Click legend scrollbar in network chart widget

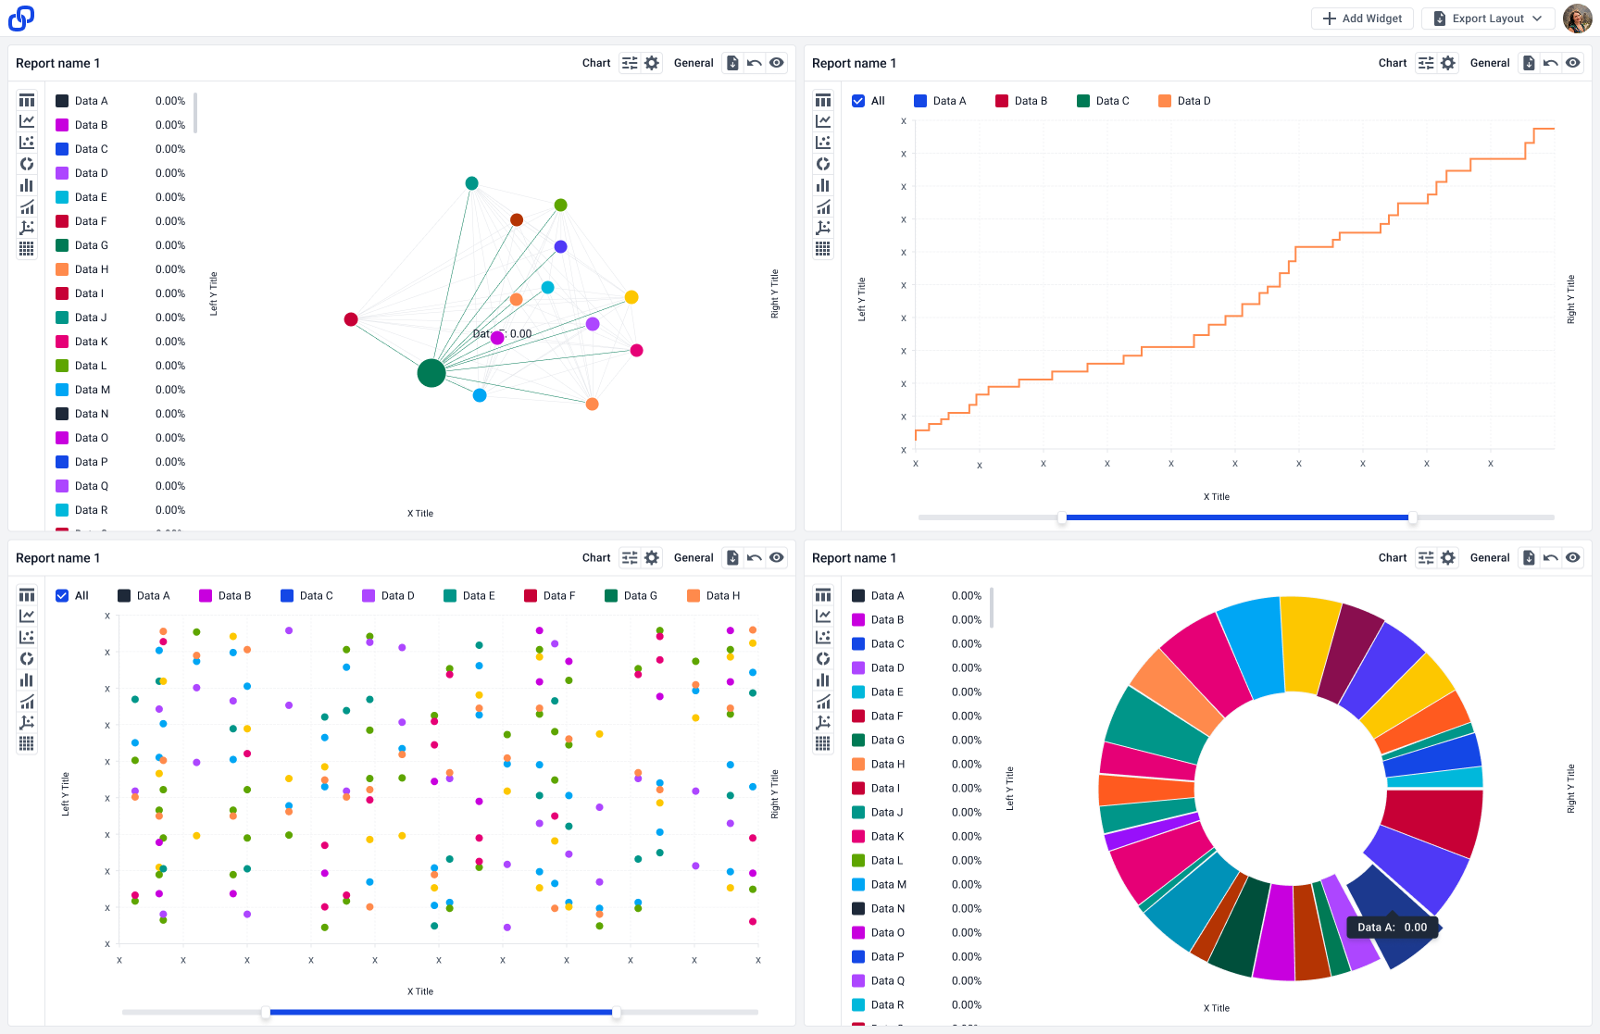[195, 113]
